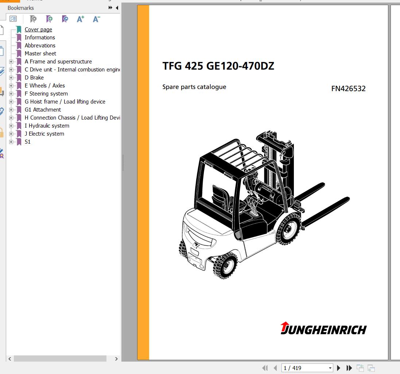400x374 pixels.
Task: Toggle the bookmark options checklist icon
Action: [x=13, y=19]
